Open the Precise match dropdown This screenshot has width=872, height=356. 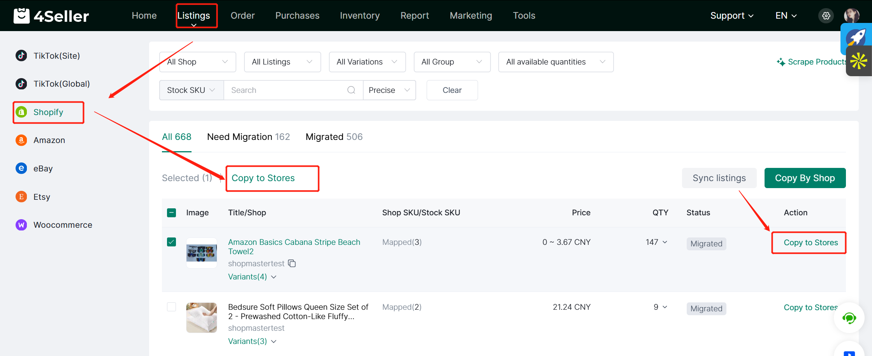pyautogui.click(x=389, y=90)
